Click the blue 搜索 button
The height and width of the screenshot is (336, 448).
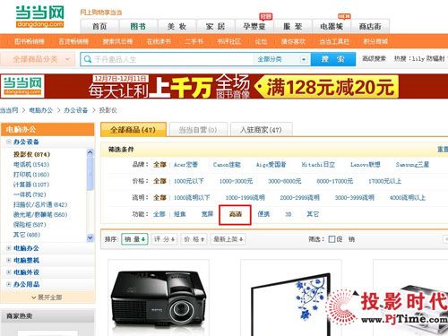pyautogui.click(x=333, y=59)
